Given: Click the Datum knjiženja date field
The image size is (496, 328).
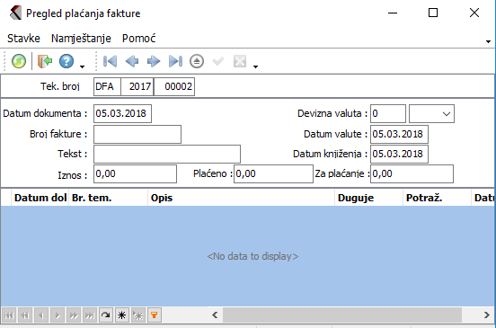Looking at the screenshot, I should [399, 154].
